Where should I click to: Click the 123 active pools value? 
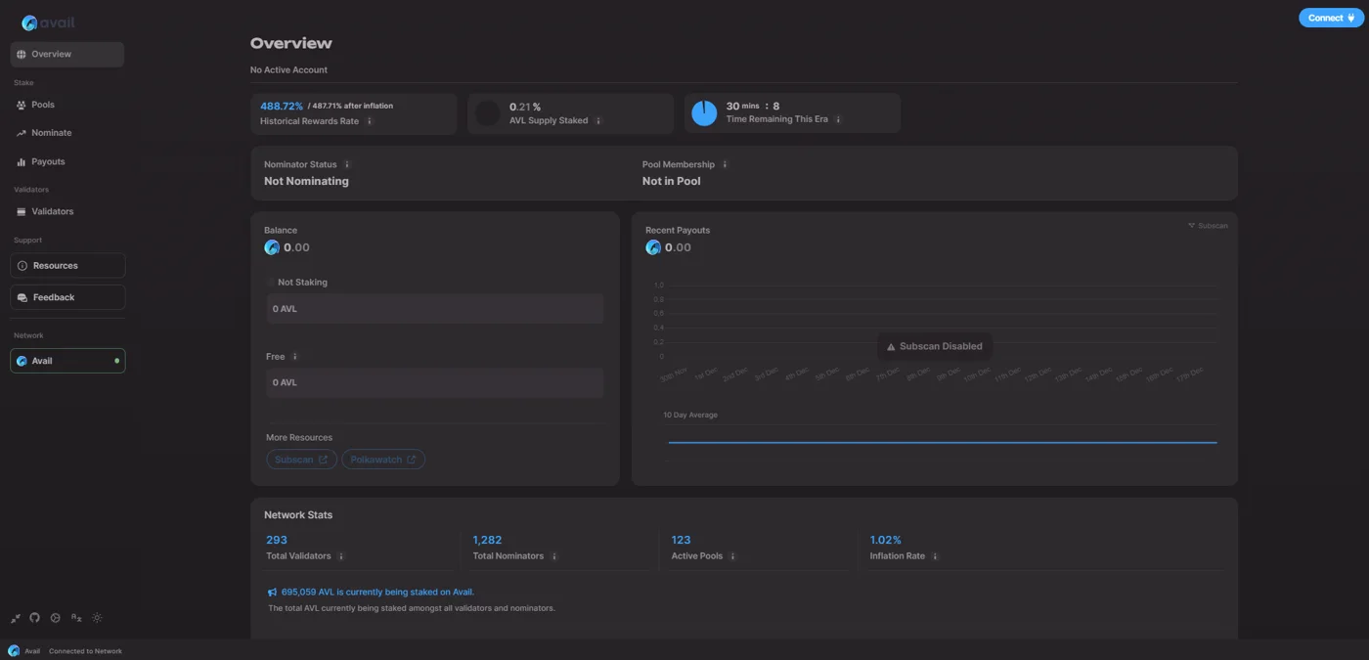click(681, 540)
